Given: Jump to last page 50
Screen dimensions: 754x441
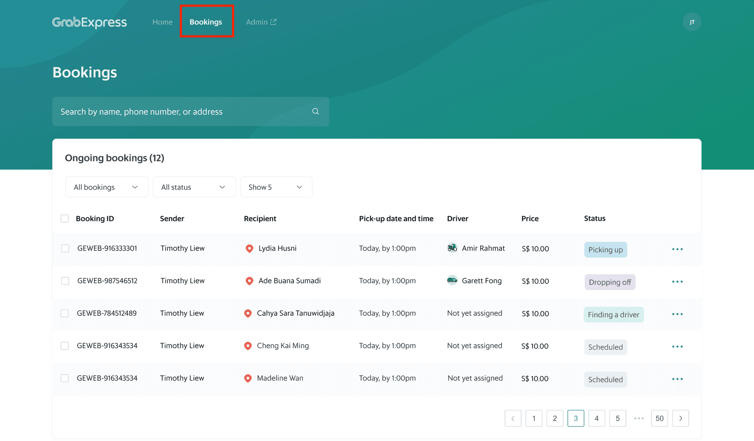Looking at the screenshot, I should pos(659,419).
